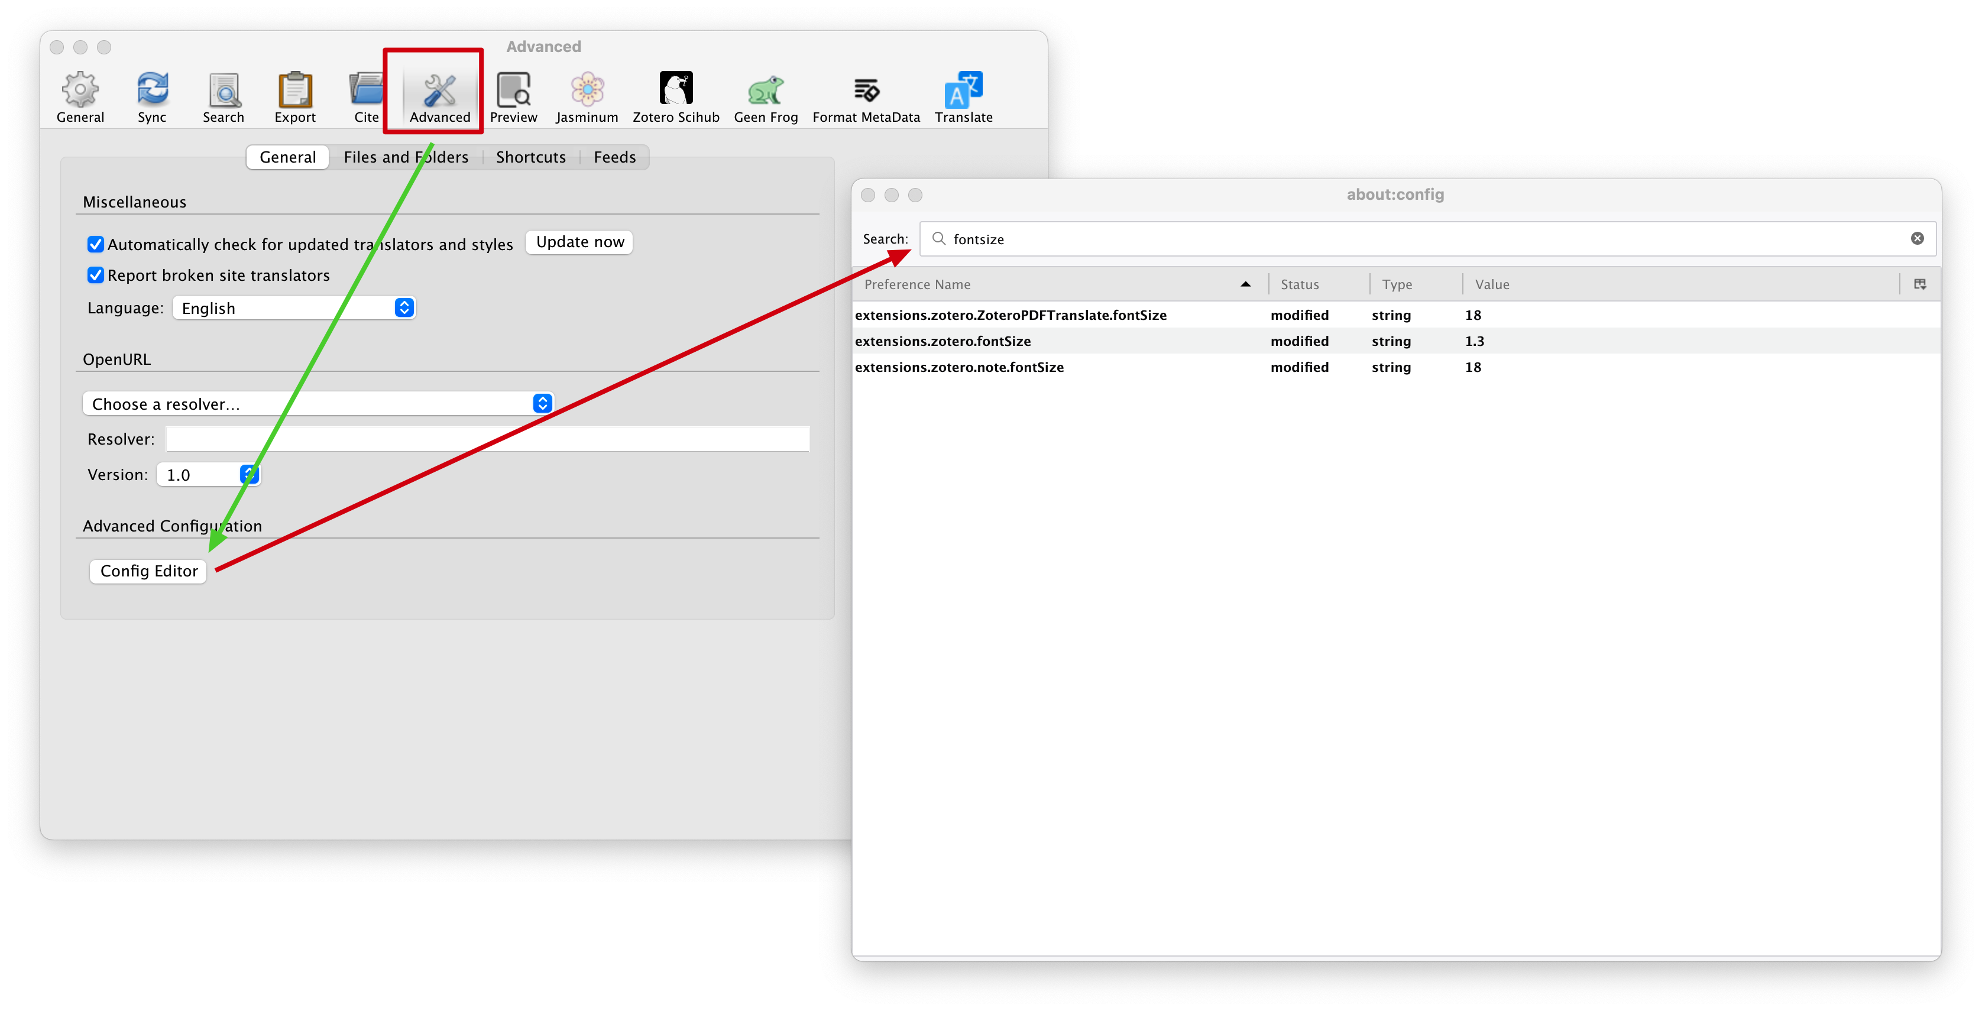Viewport: 1982px width, 1011px height.
Task: Open the Sync preferences pane
Action: [x=153, y=98]
